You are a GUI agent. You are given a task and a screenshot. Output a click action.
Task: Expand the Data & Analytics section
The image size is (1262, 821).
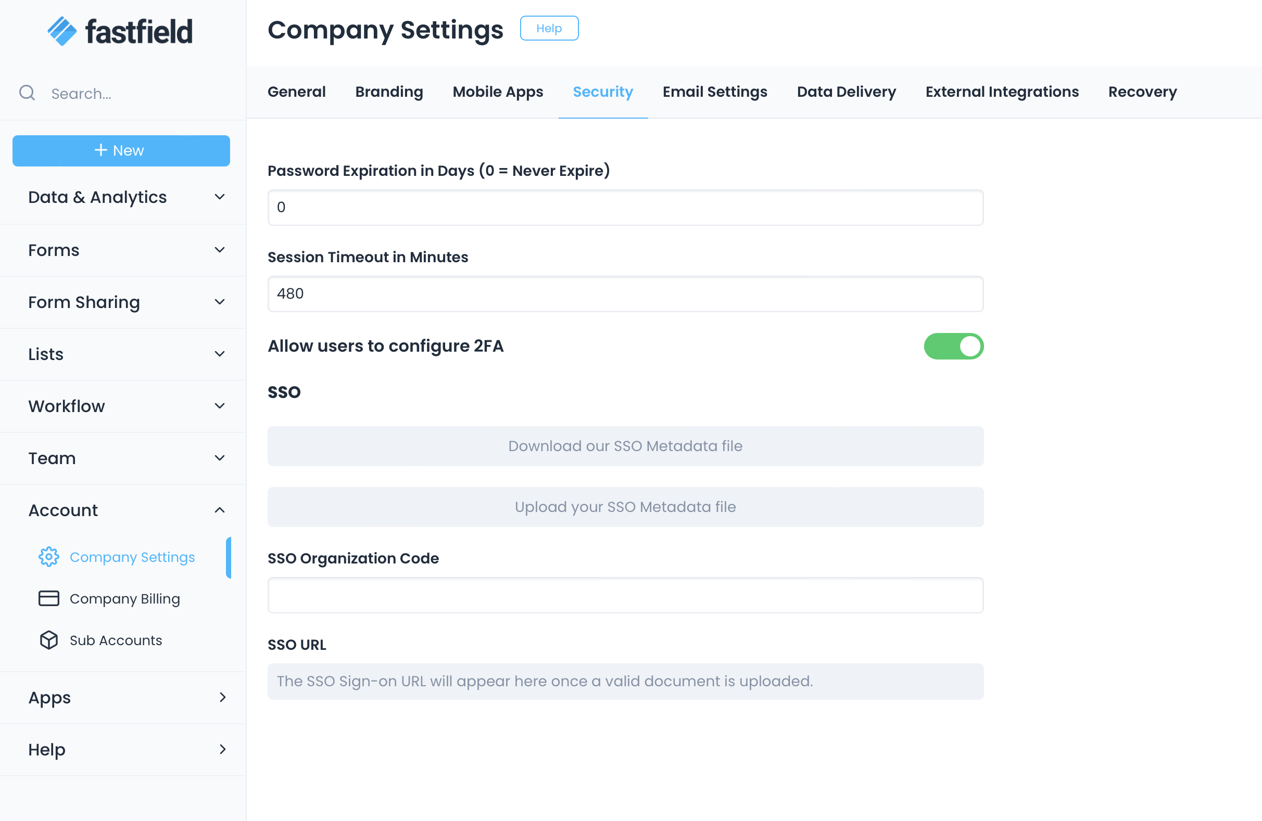(220, 197)
